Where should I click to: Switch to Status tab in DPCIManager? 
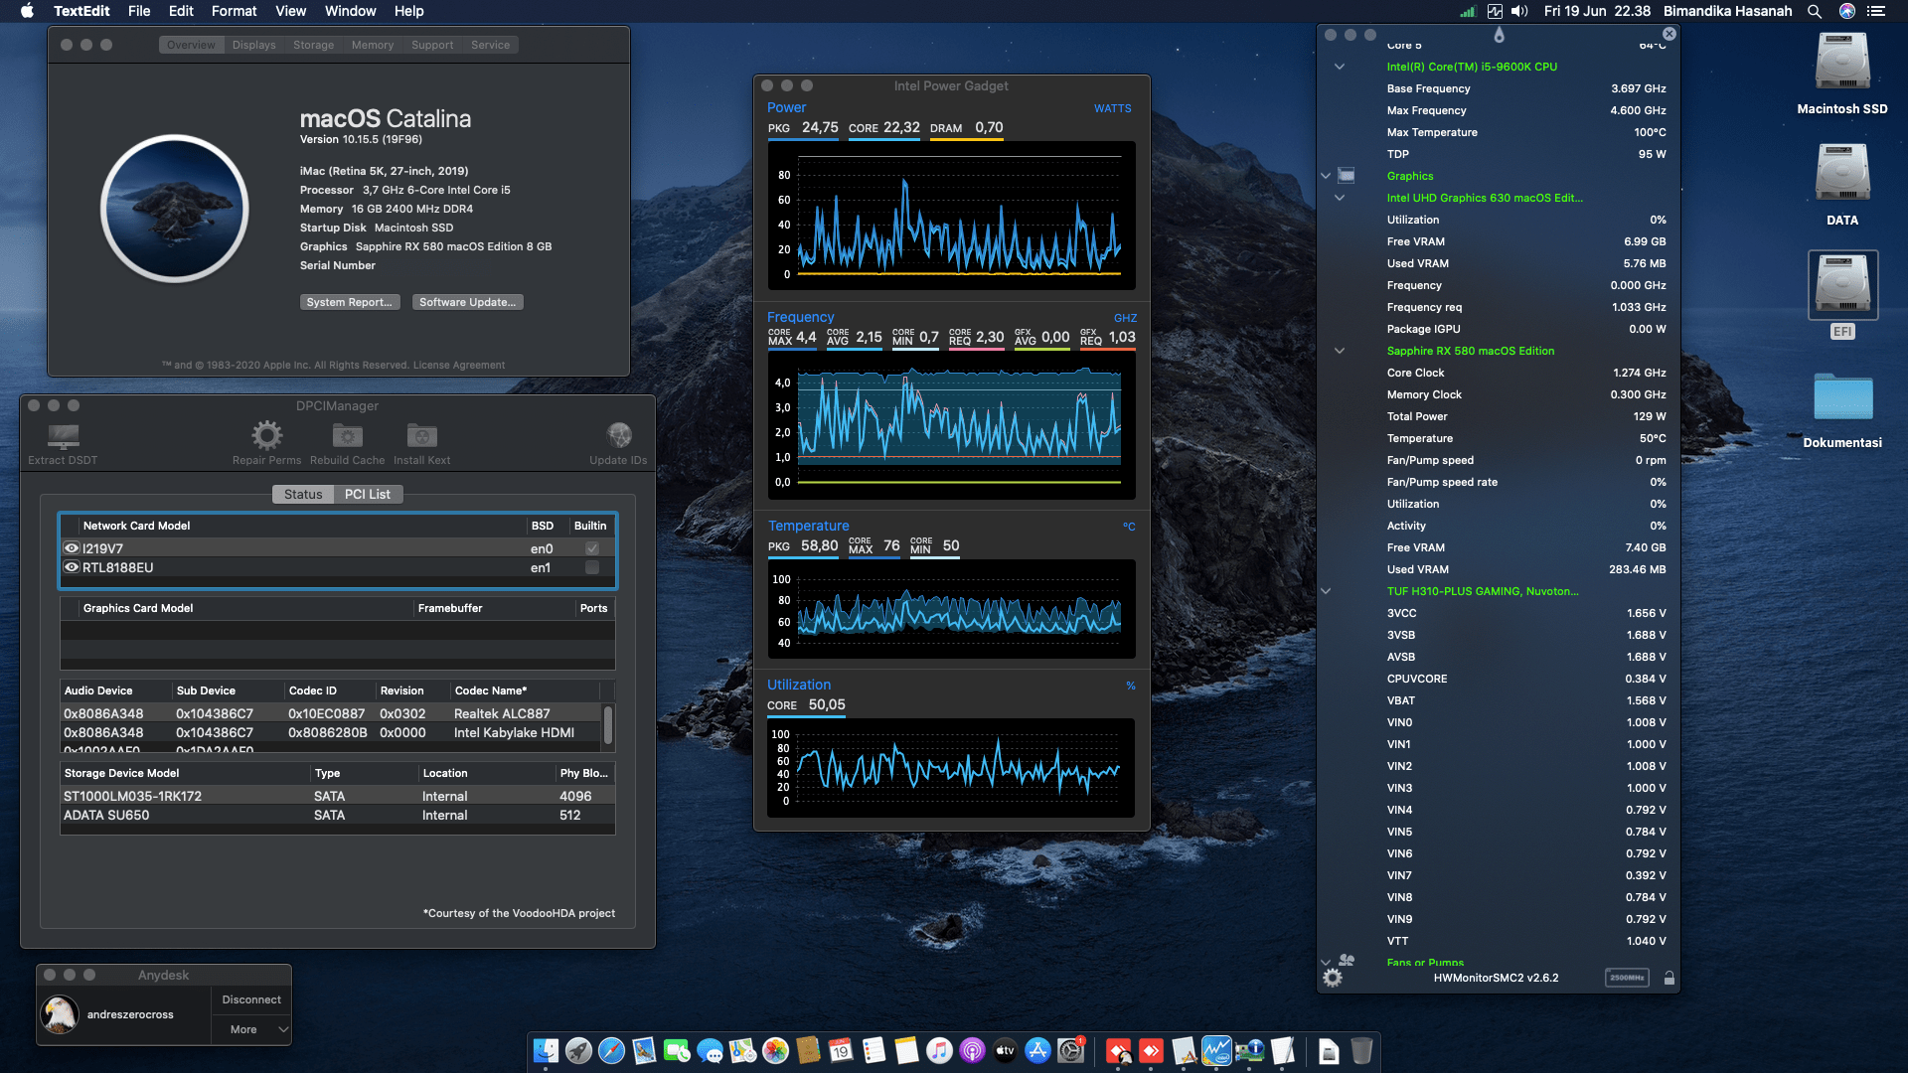(x=303, y=494)
